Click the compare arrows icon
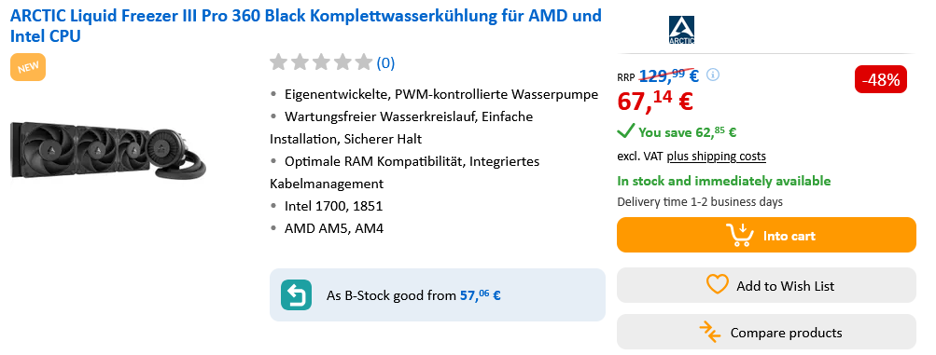936x355 pixels. tap(711, 332)
